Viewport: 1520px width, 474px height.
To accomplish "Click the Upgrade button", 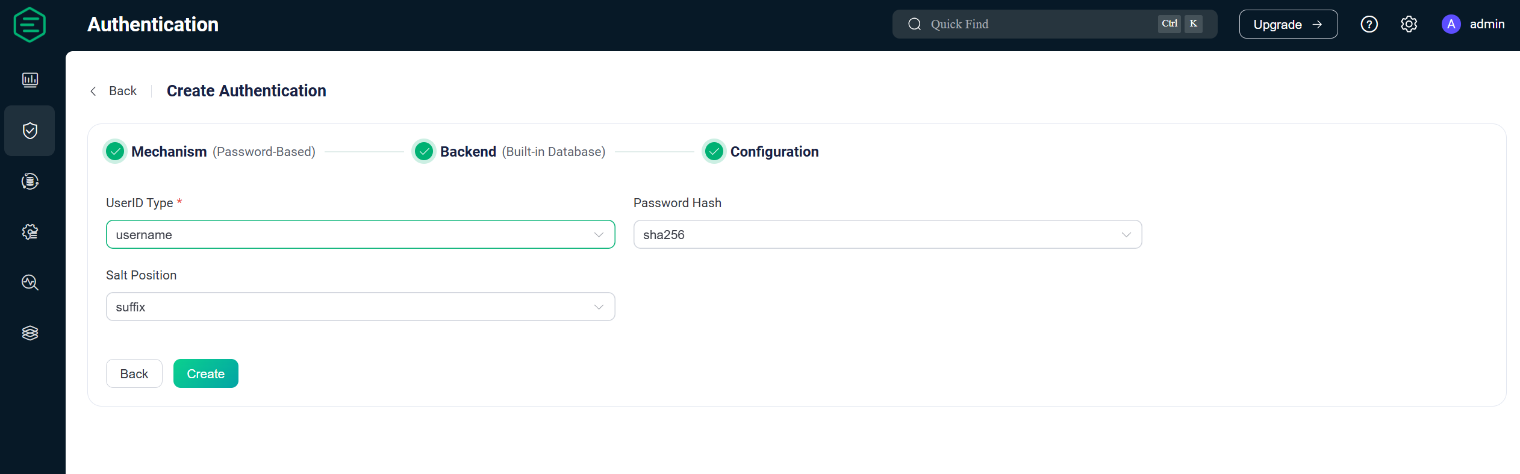I will pos(1288,24).
